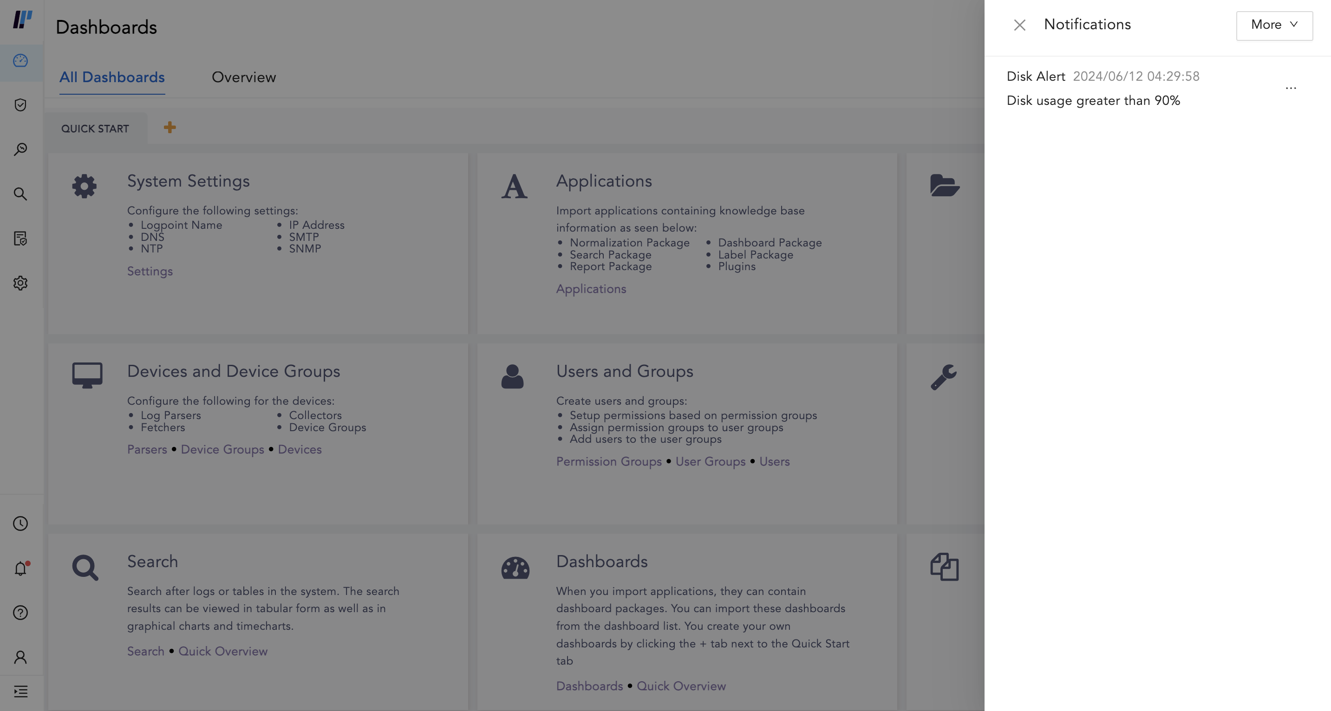Open the settings gear in sidebar

(x=21, y=283)
